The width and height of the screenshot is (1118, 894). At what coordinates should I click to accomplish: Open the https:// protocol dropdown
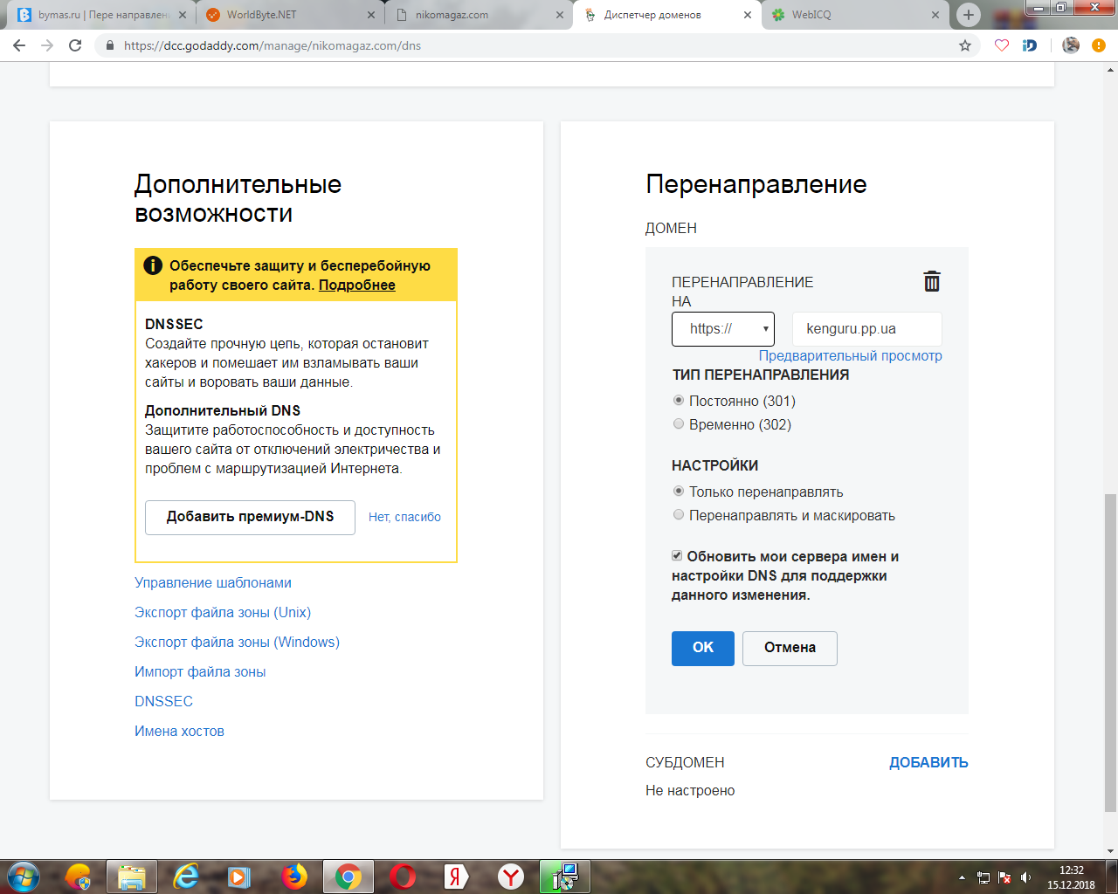[722, 329]
